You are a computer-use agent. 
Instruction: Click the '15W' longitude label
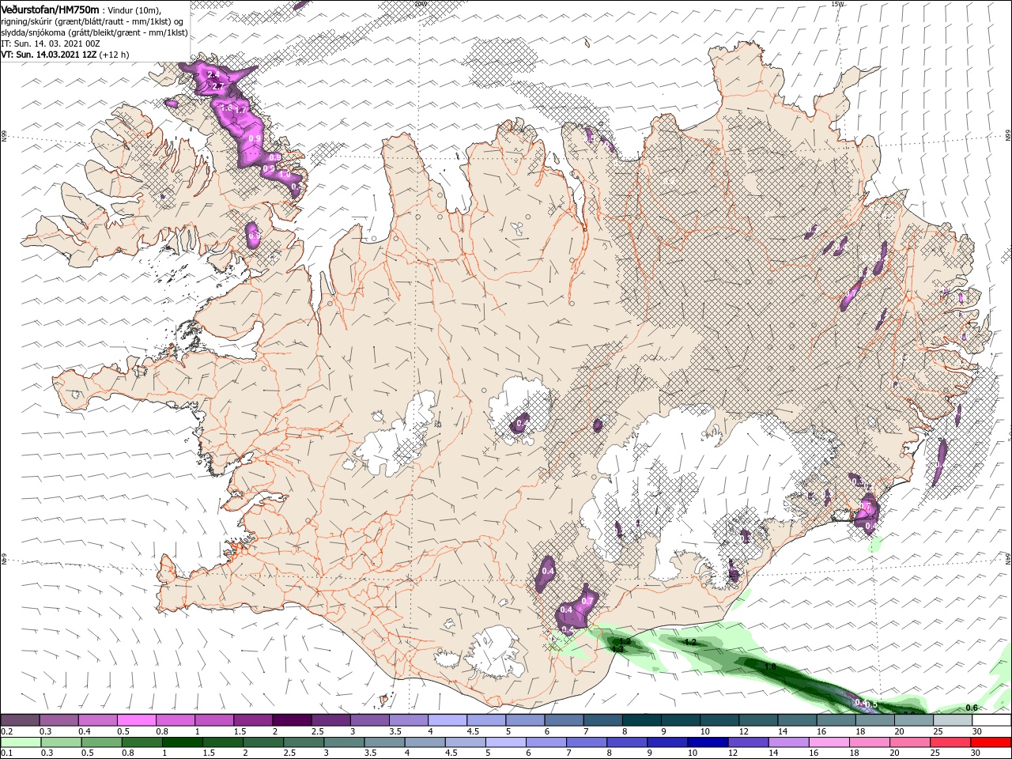tap(838, 4)
